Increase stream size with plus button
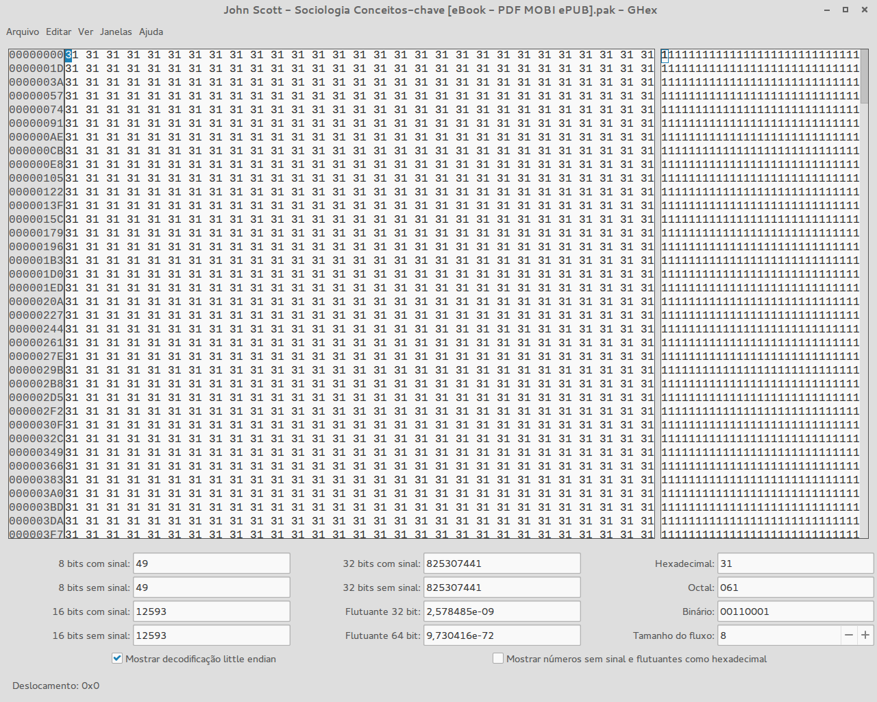The height and width of the screenshot is (702, 877). coord(865,635)
